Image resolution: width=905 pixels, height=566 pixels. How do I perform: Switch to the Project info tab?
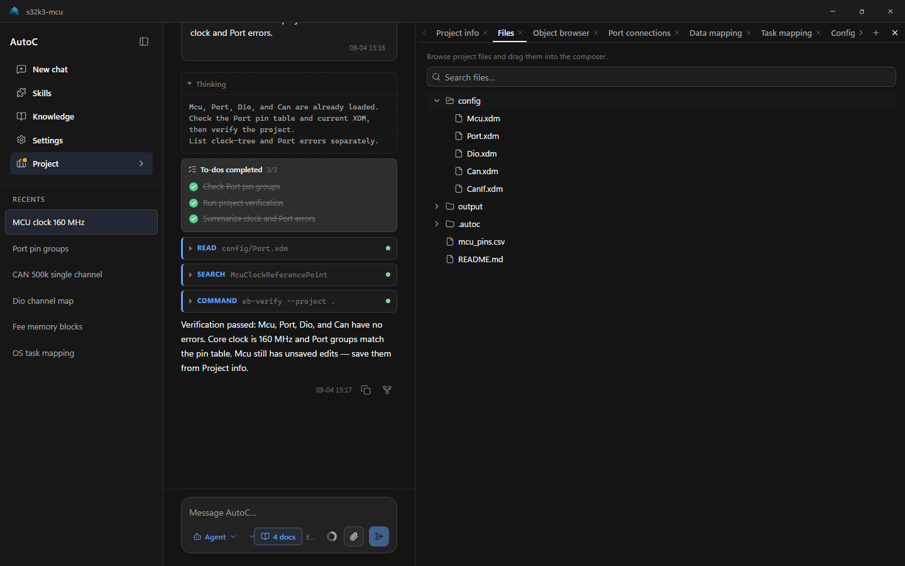[x=458, y=33]
